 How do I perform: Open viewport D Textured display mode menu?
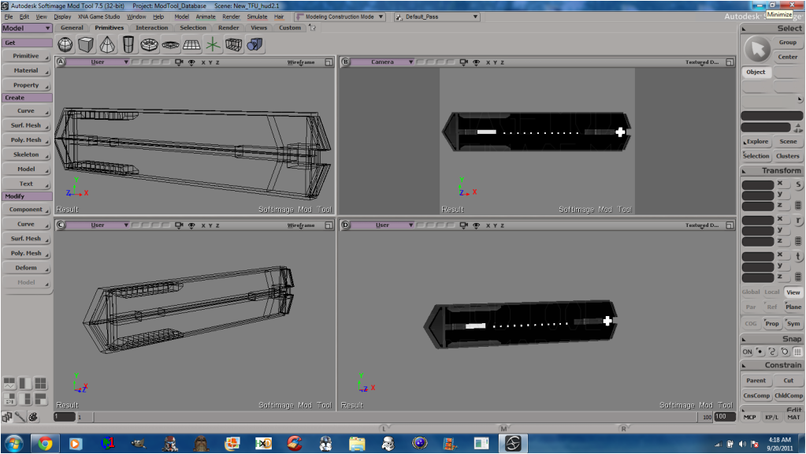pyautogui.click(x=702, y=225)
